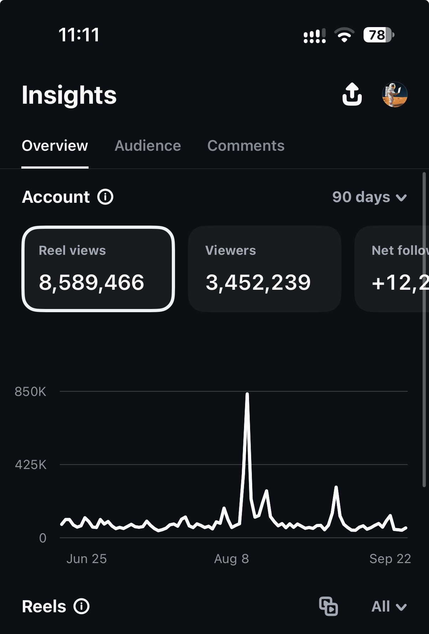Tap the Aug 8 date label
The width and height of the screenshot is (429, 634).
click(x=232, y=559)
